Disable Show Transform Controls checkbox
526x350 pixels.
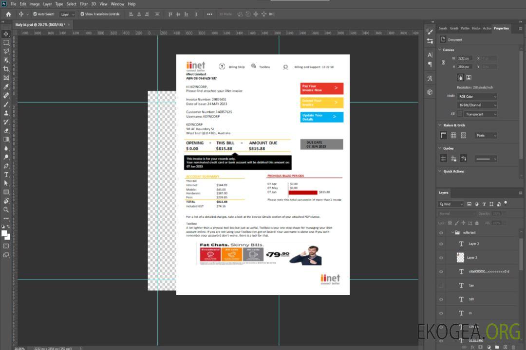click(82, 14)
